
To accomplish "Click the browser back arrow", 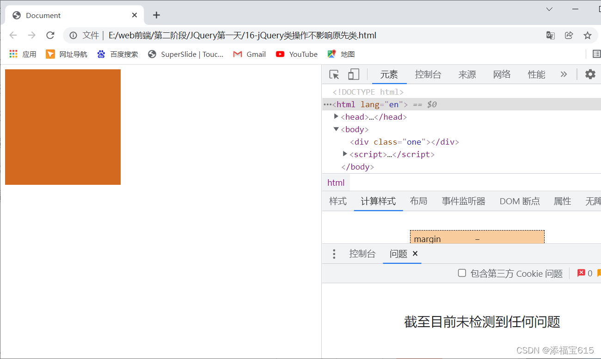I will [x=13, y=35].
